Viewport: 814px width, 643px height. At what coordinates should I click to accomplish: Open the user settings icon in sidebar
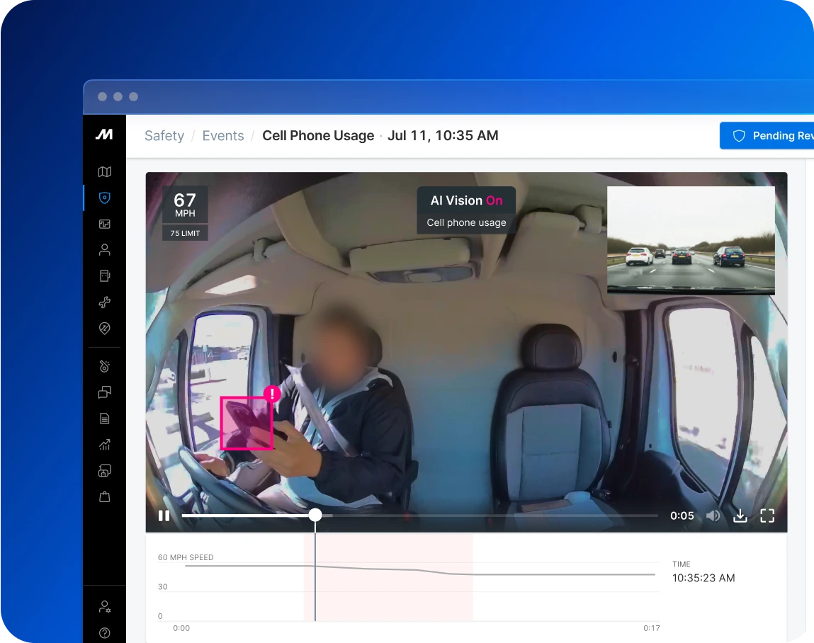click(x=105, y=606)
